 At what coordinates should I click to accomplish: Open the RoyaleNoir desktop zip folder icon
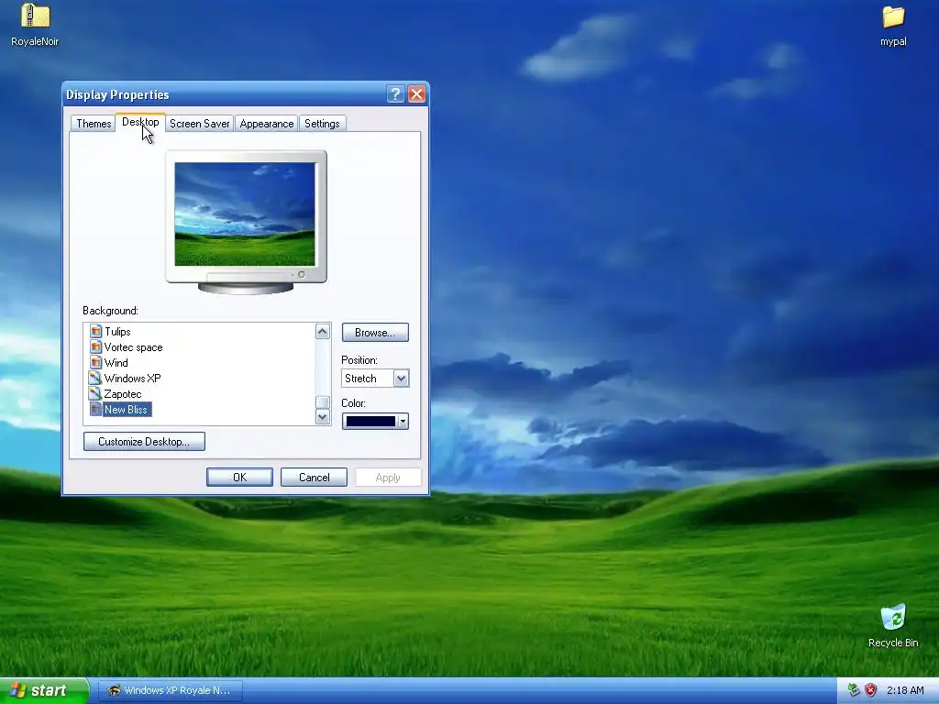36,16
